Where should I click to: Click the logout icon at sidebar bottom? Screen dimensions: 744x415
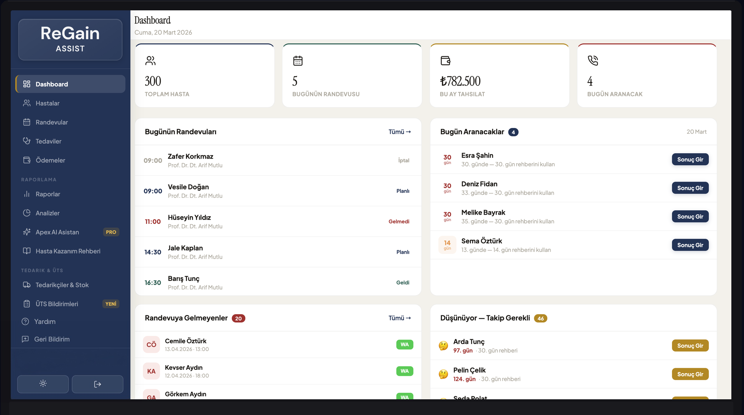pyautogui.click(x=97, y=384)
